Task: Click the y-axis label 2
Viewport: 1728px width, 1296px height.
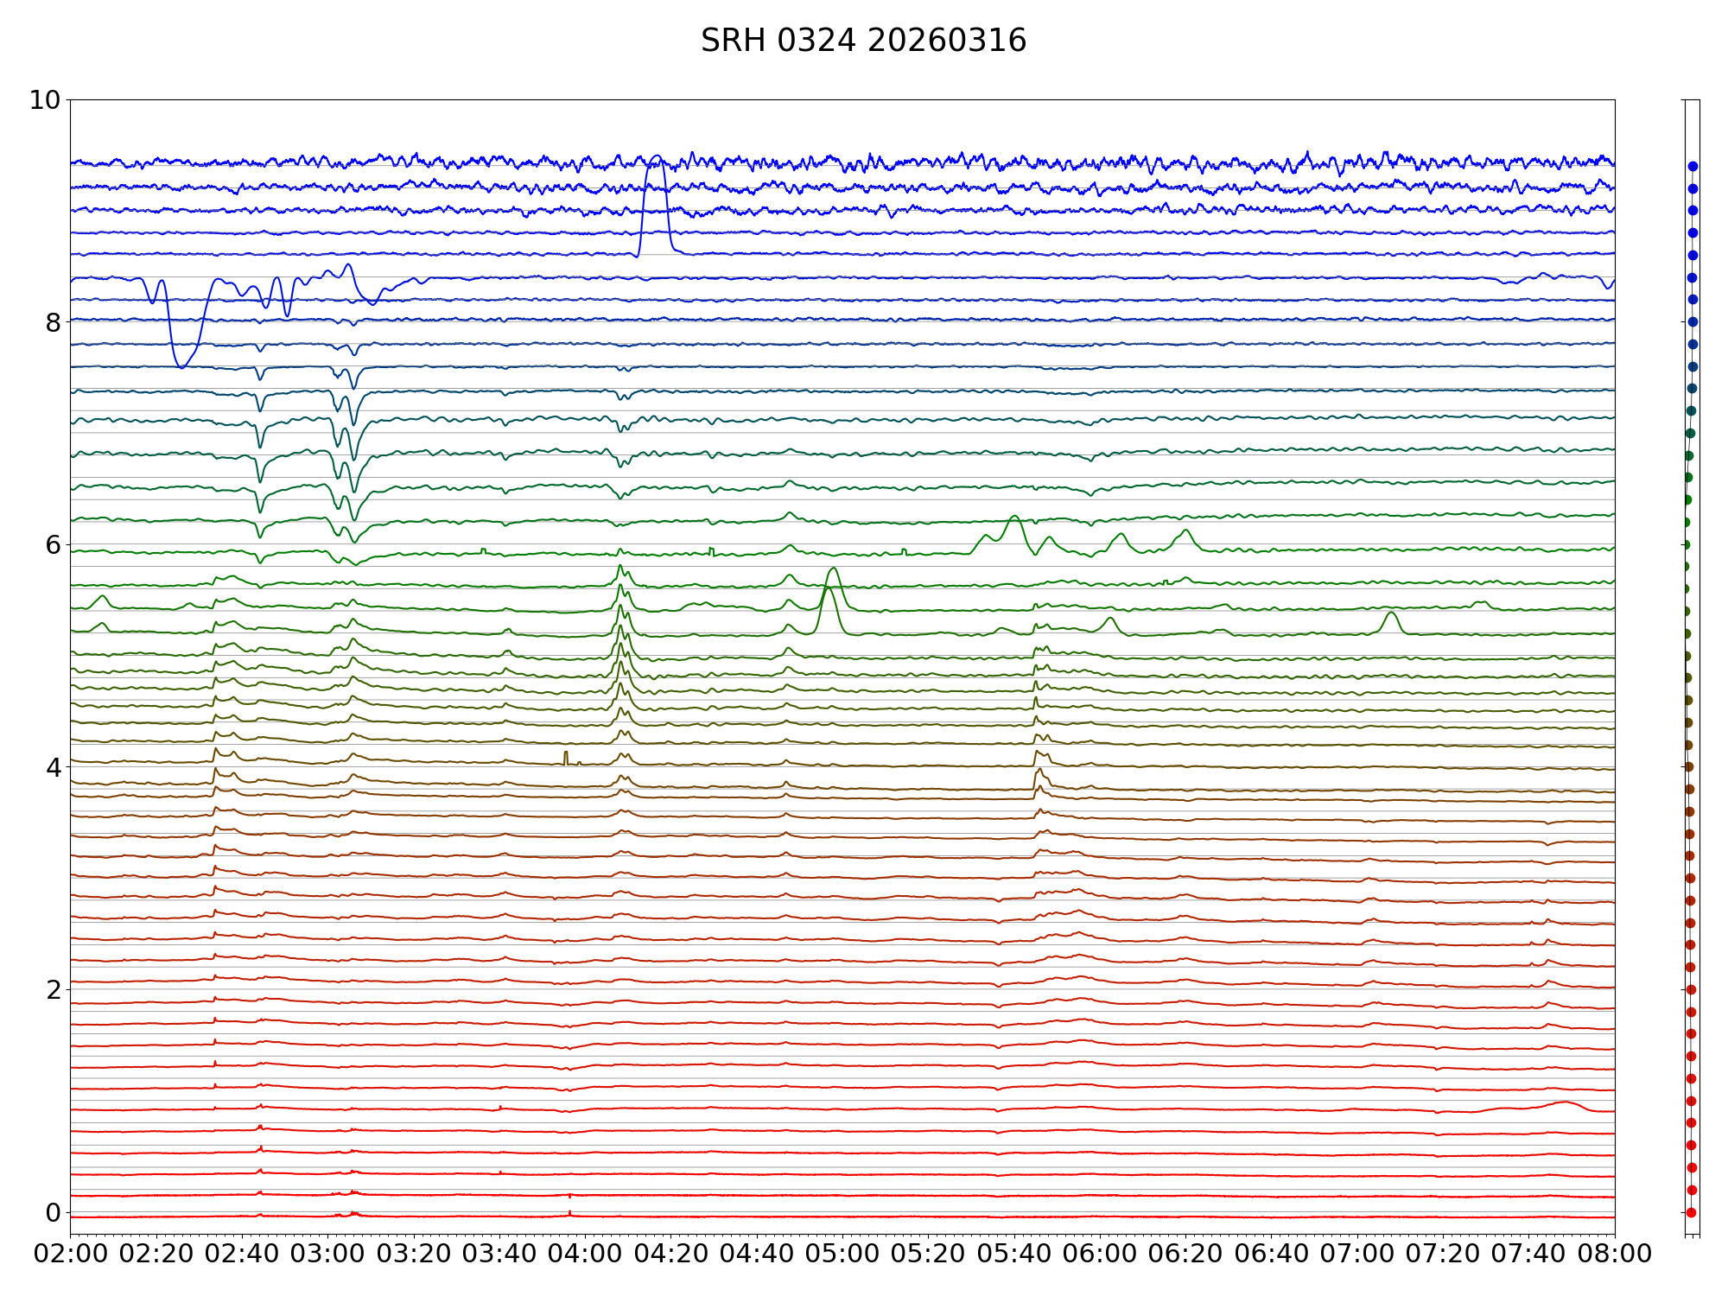Action: pos(54,989)
